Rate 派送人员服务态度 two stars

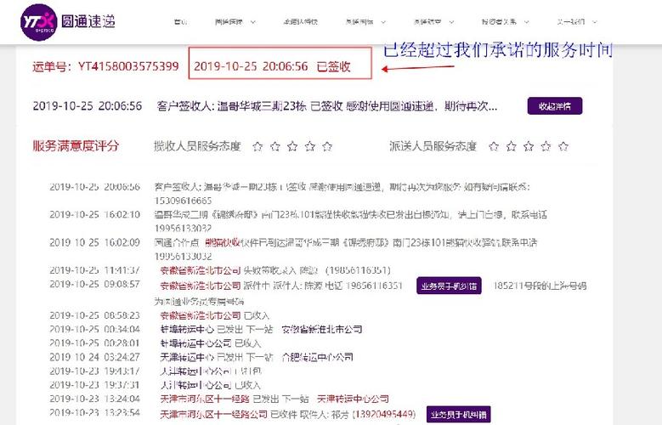tap(511, 146)
